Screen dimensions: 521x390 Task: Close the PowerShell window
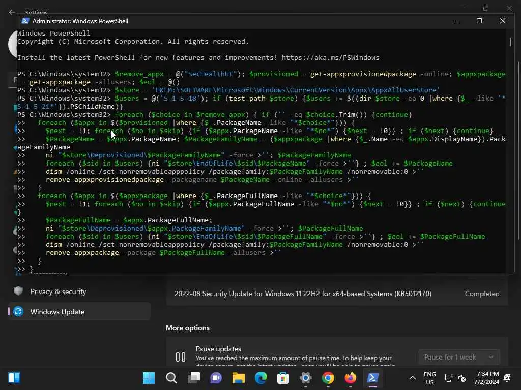coord(502,21)
